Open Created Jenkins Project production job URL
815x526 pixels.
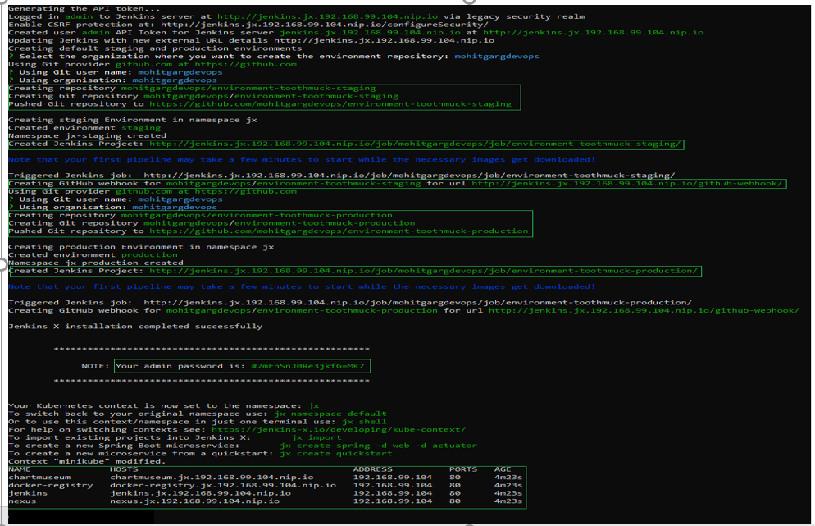(x=423, y=271)
